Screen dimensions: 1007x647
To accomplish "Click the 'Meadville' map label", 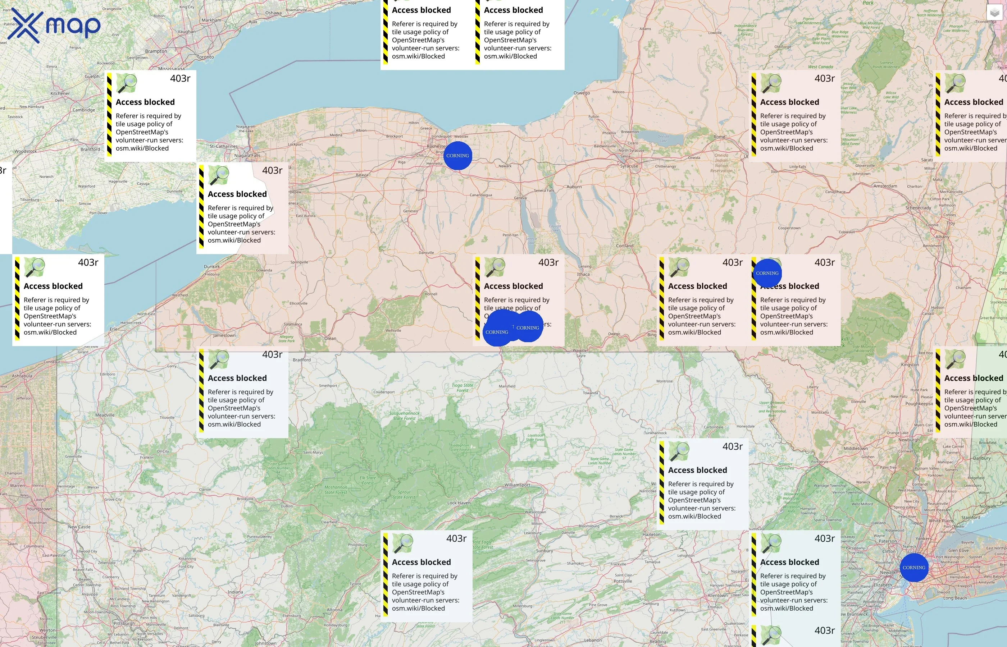I will (105, 415).
